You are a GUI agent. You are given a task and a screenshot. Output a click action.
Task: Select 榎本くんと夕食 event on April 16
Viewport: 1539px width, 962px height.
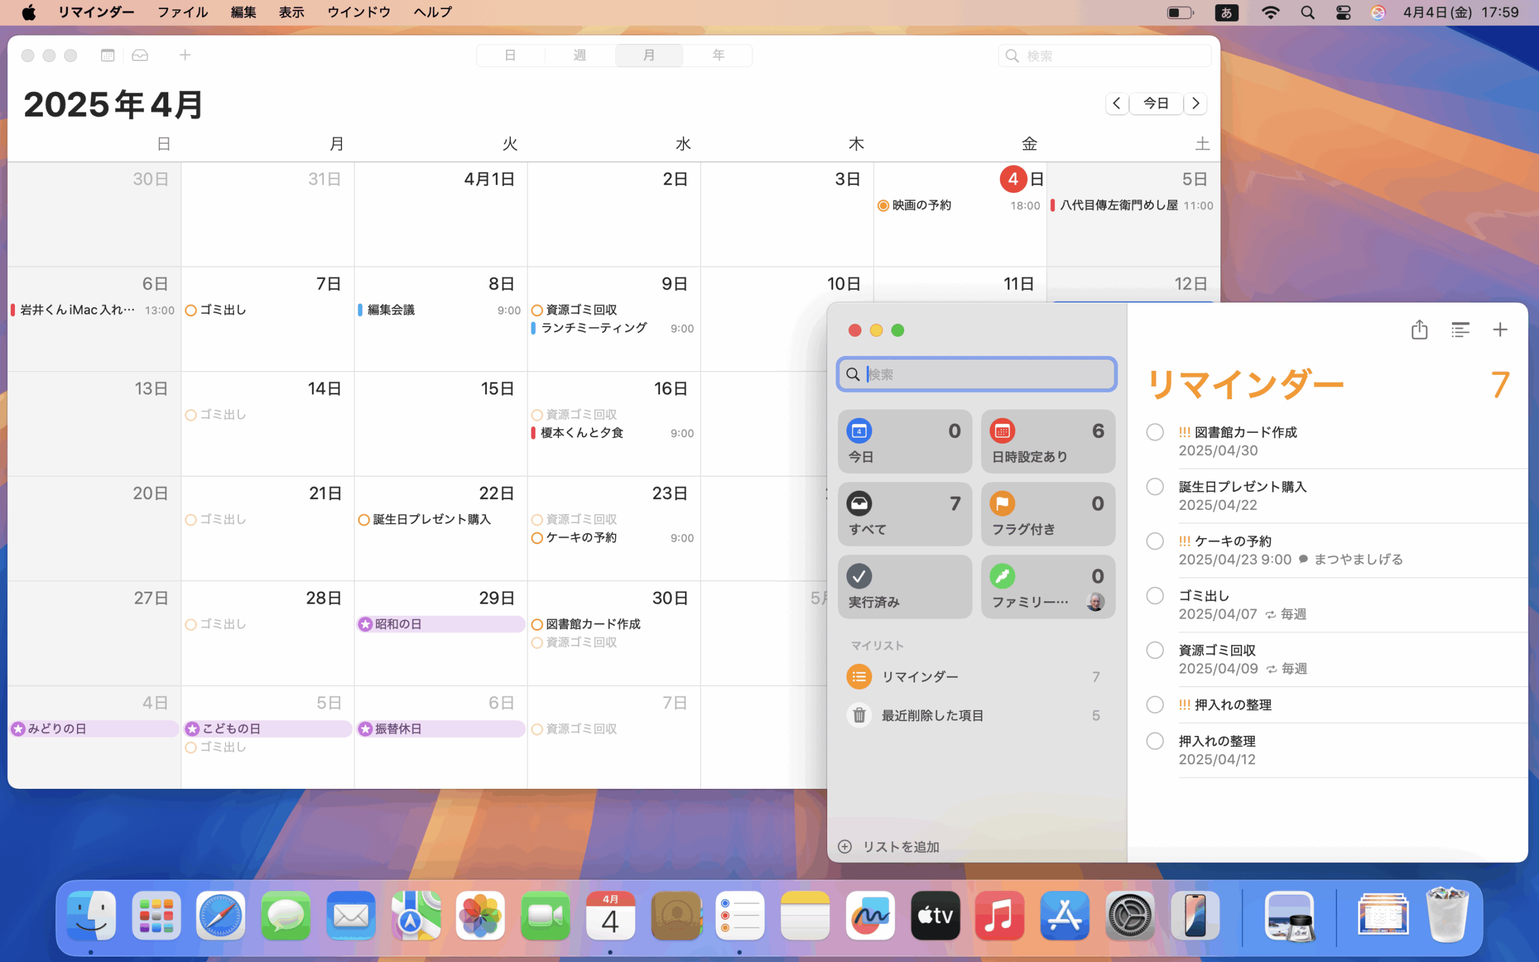point(613,434)
